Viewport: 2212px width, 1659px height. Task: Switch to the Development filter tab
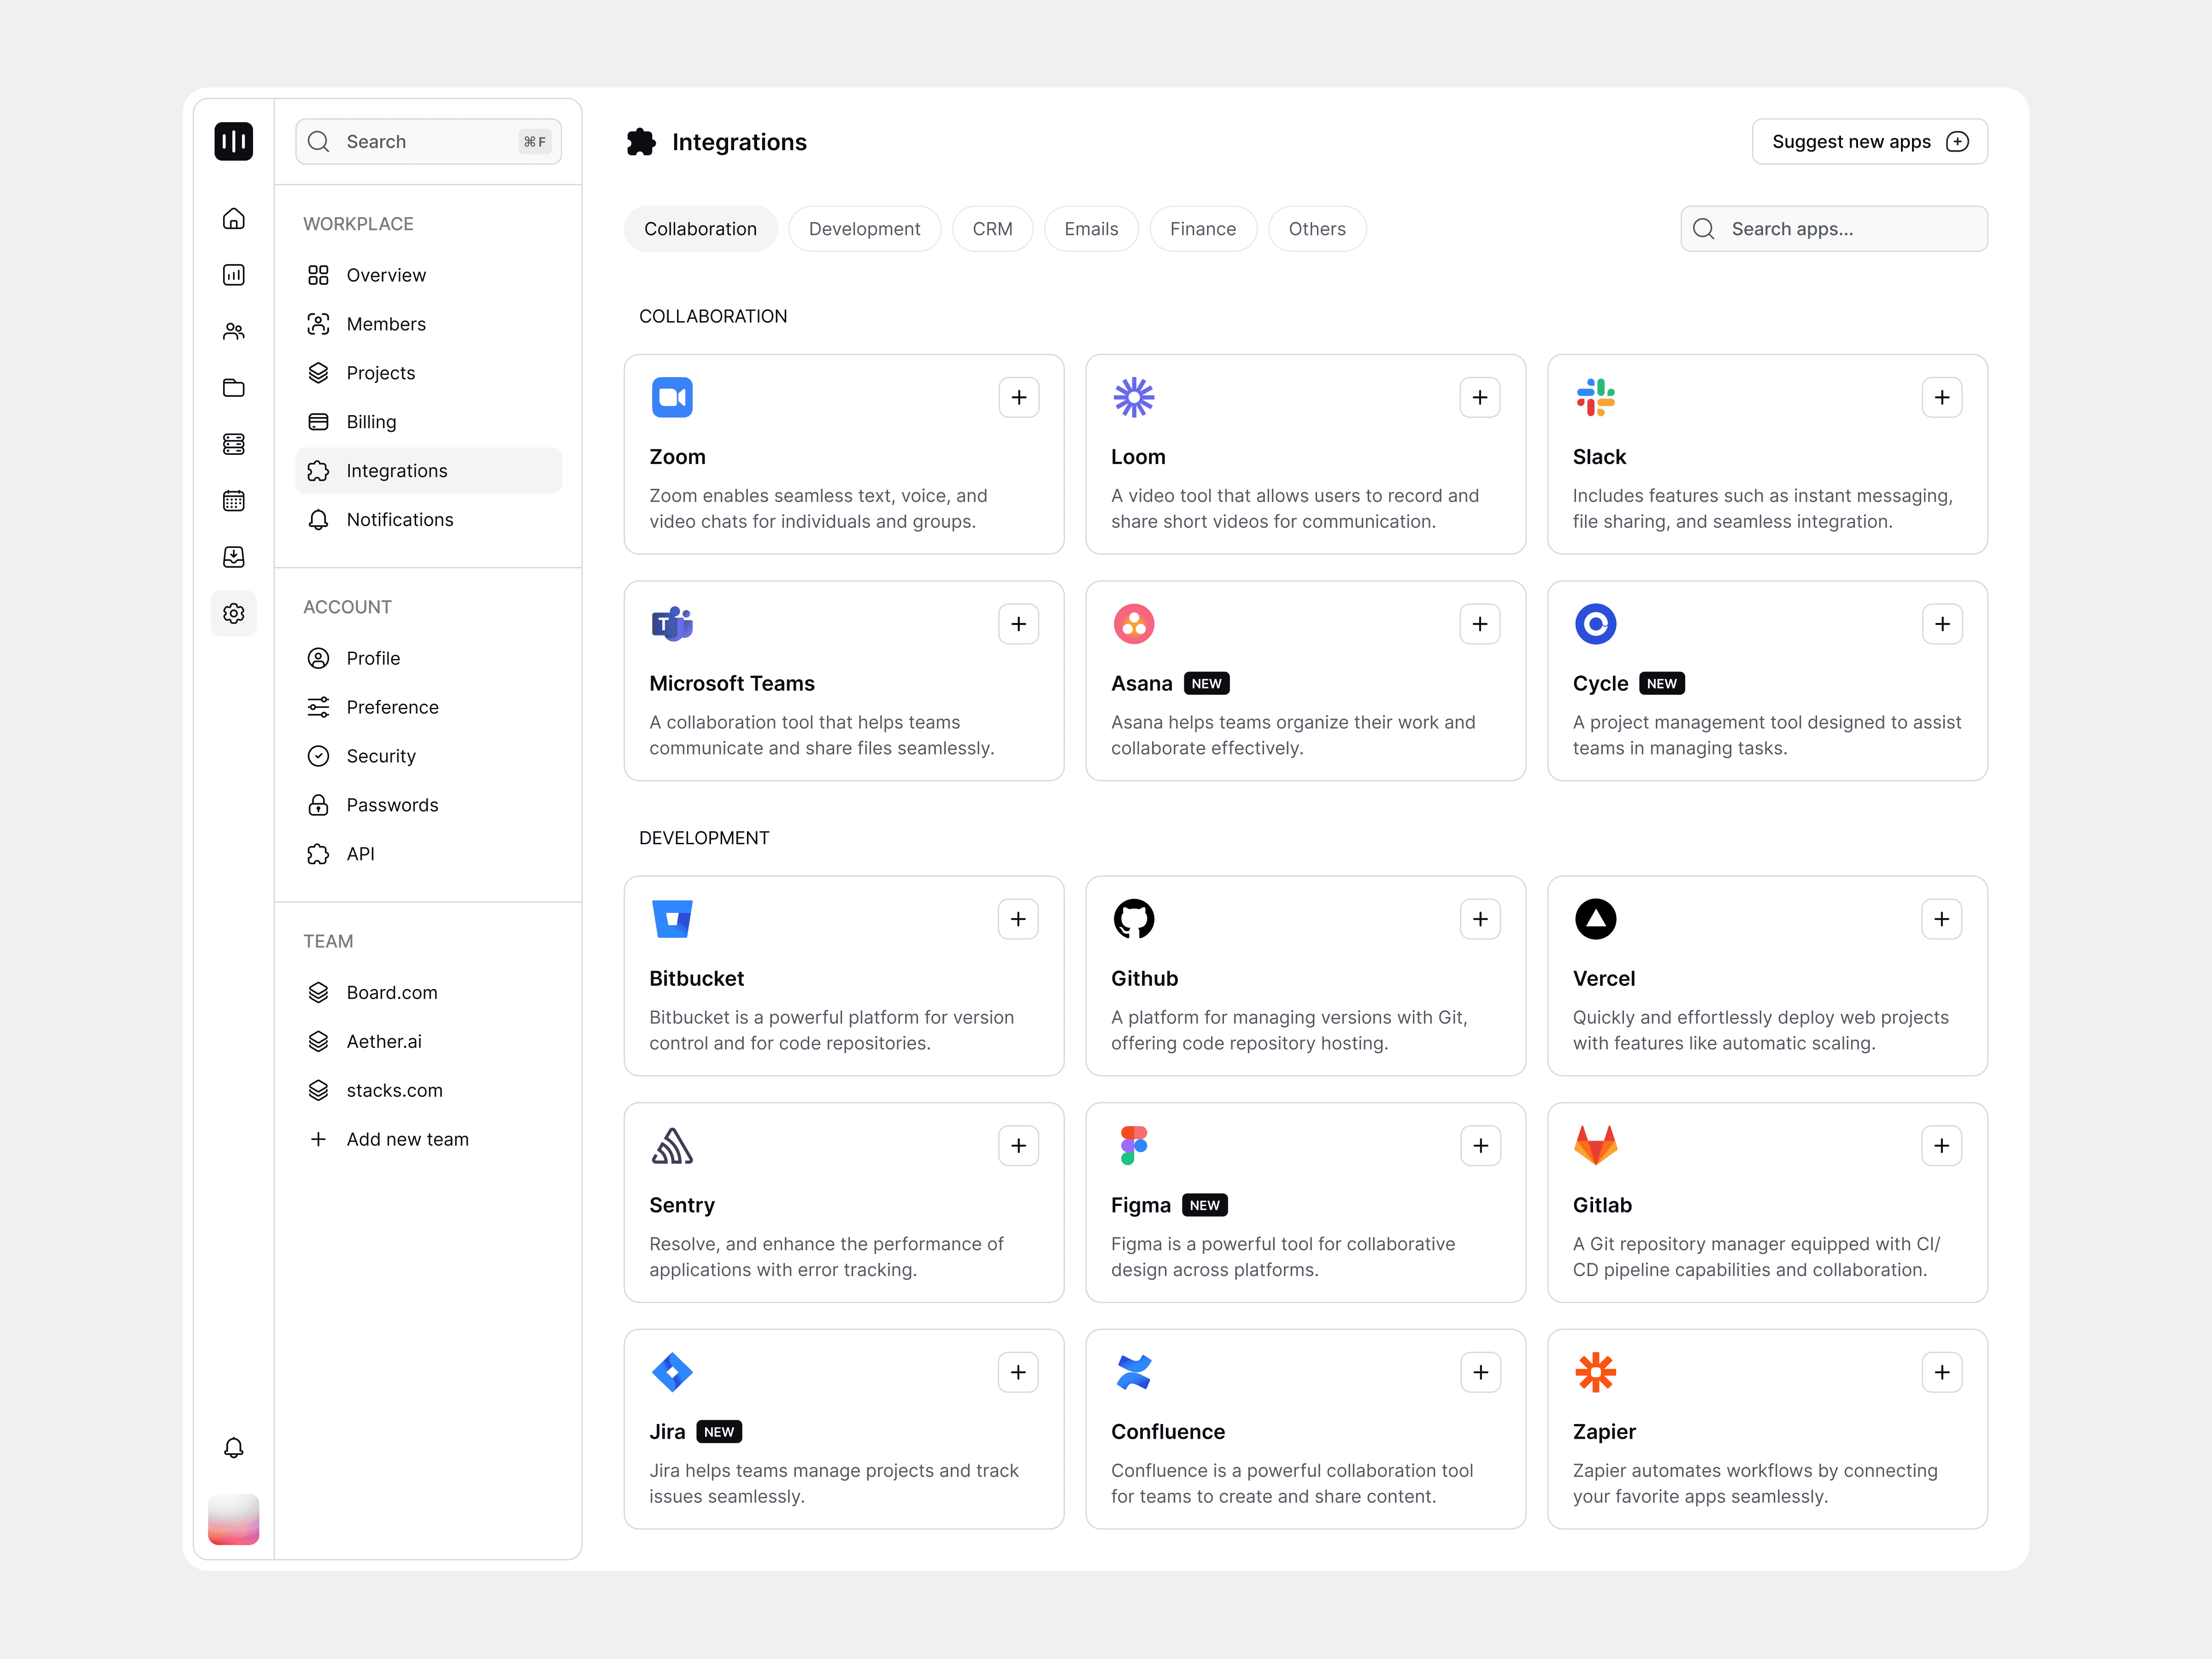coord(864,229)
